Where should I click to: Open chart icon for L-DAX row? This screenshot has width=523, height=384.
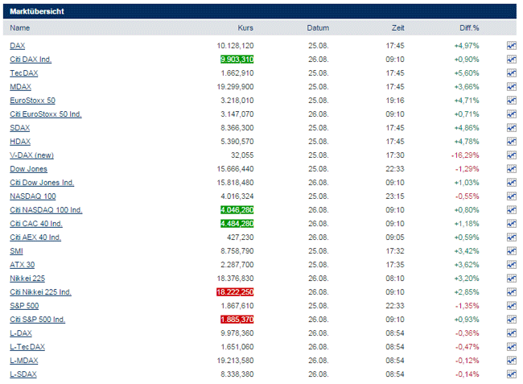point(511,333)
